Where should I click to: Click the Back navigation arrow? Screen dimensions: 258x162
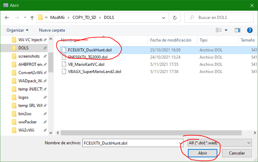click(x=7, y=18)
